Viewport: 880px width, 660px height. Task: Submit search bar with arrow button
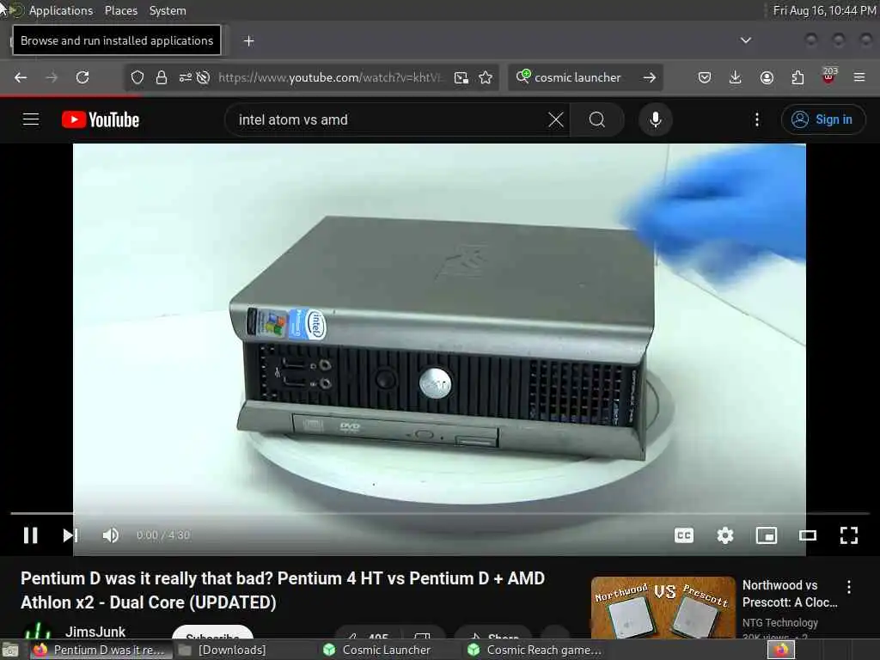(x=650, y=77)
